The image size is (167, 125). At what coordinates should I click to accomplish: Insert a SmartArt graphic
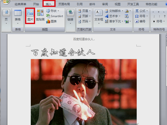(x=55, y=16)
